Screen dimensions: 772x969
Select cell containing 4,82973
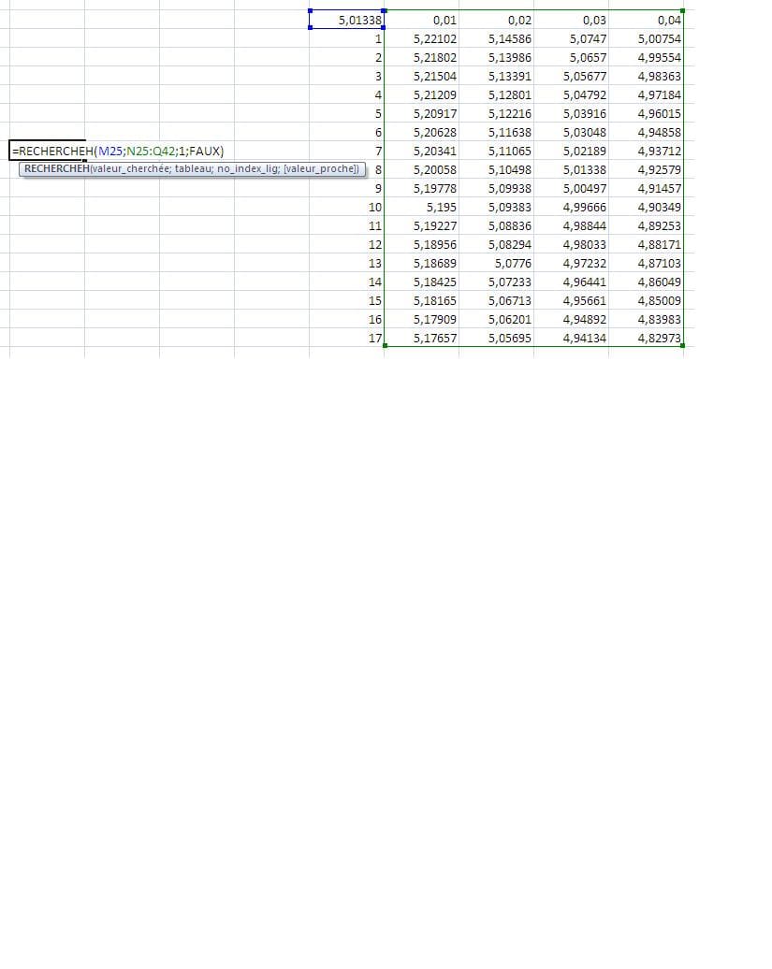[x=646, y=338]
